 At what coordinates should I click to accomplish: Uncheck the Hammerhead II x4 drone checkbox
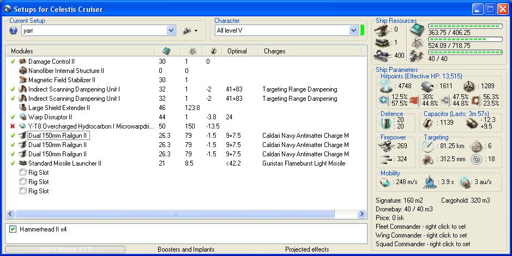(x=13, y=229)
